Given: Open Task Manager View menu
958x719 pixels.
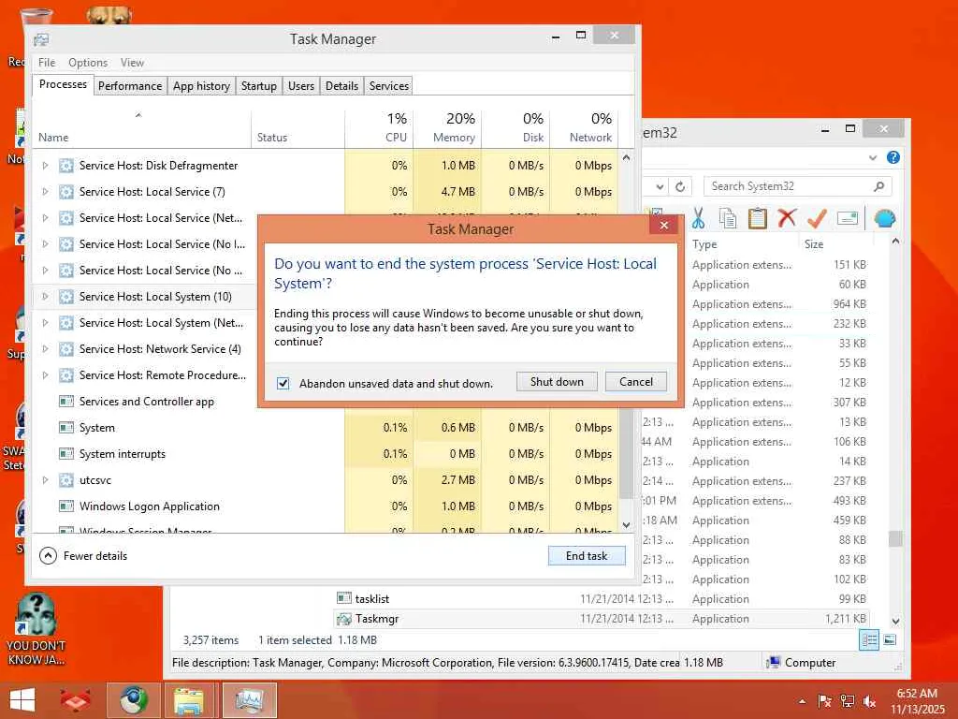Looking at the screenshot, I should coord(132,63).
